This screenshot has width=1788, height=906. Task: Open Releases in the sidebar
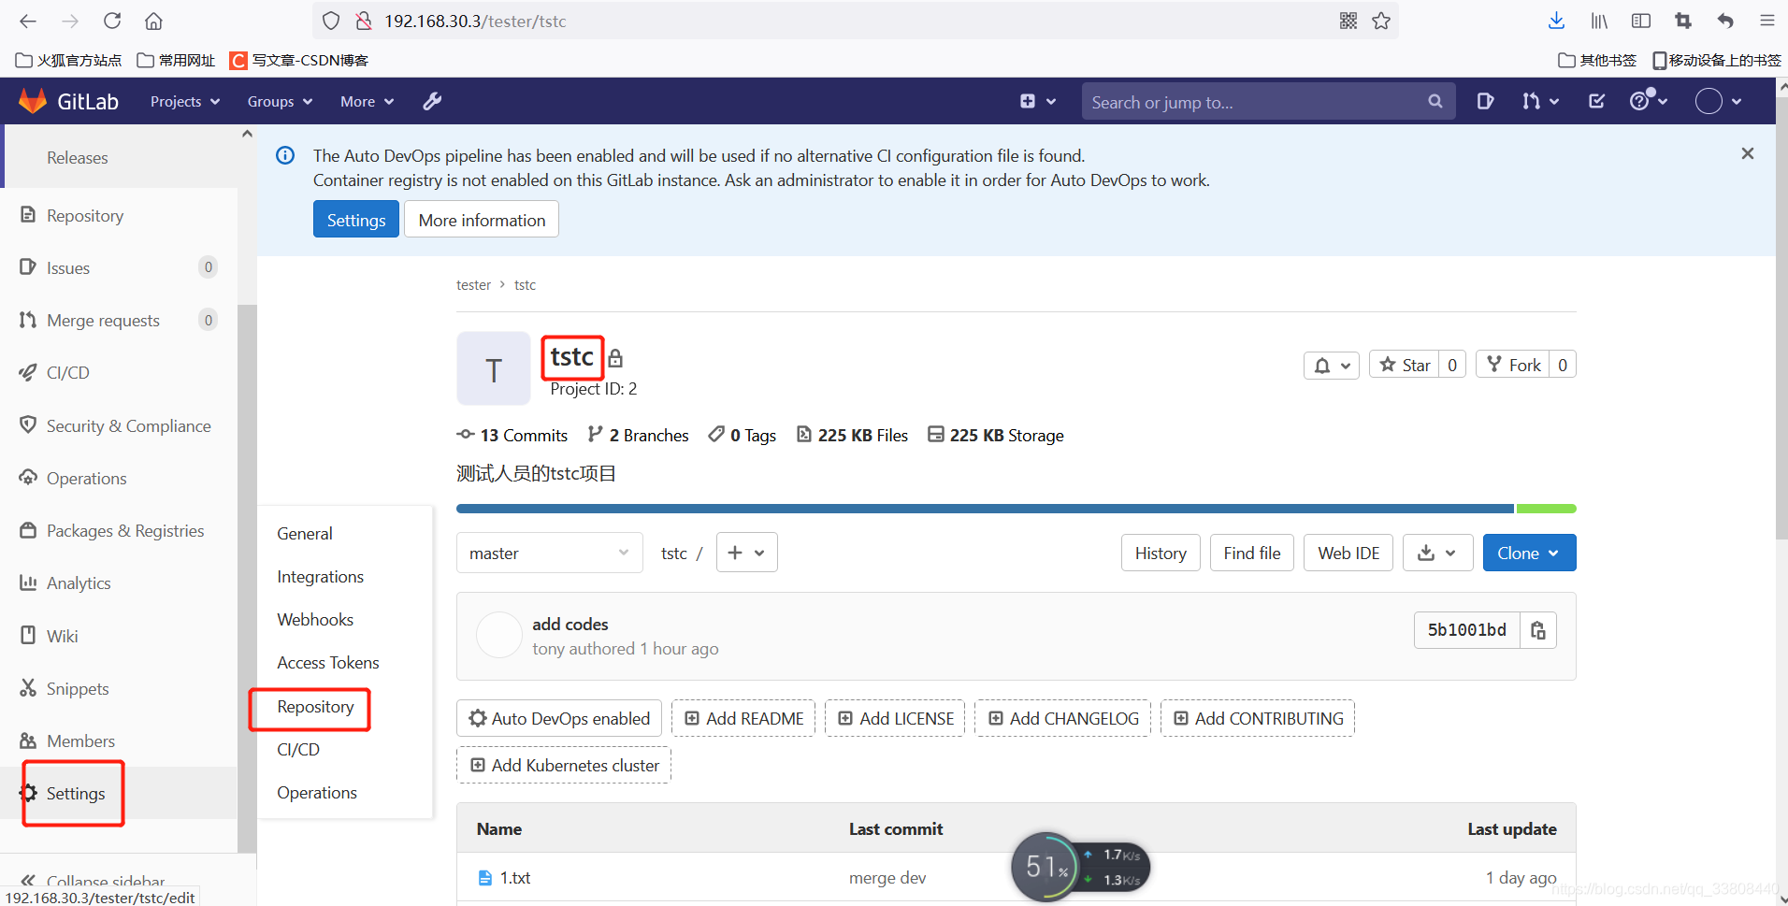tap(78, 158)
